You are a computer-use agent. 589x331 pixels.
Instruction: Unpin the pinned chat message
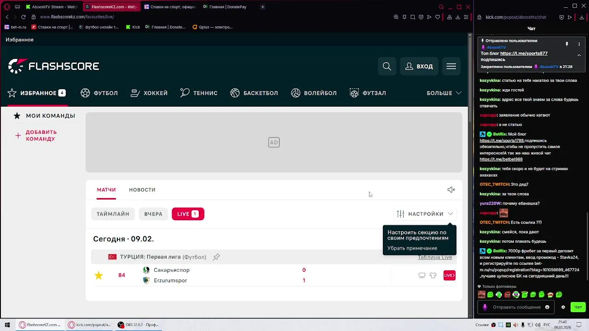[567, 44]
